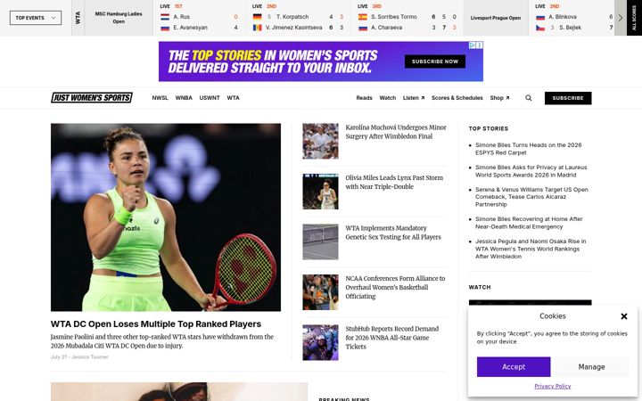Open Simone Biles ESPYS Red Carpet story
The height and width of the screenshot is (401, 642).
point(528,149)
